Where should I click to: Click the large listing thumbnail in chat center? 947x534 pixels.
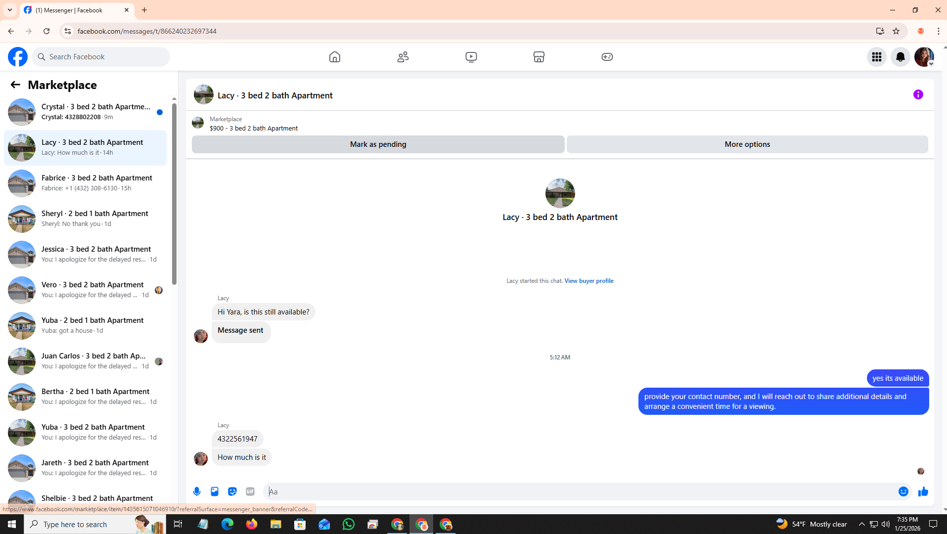tap(560, 193)
